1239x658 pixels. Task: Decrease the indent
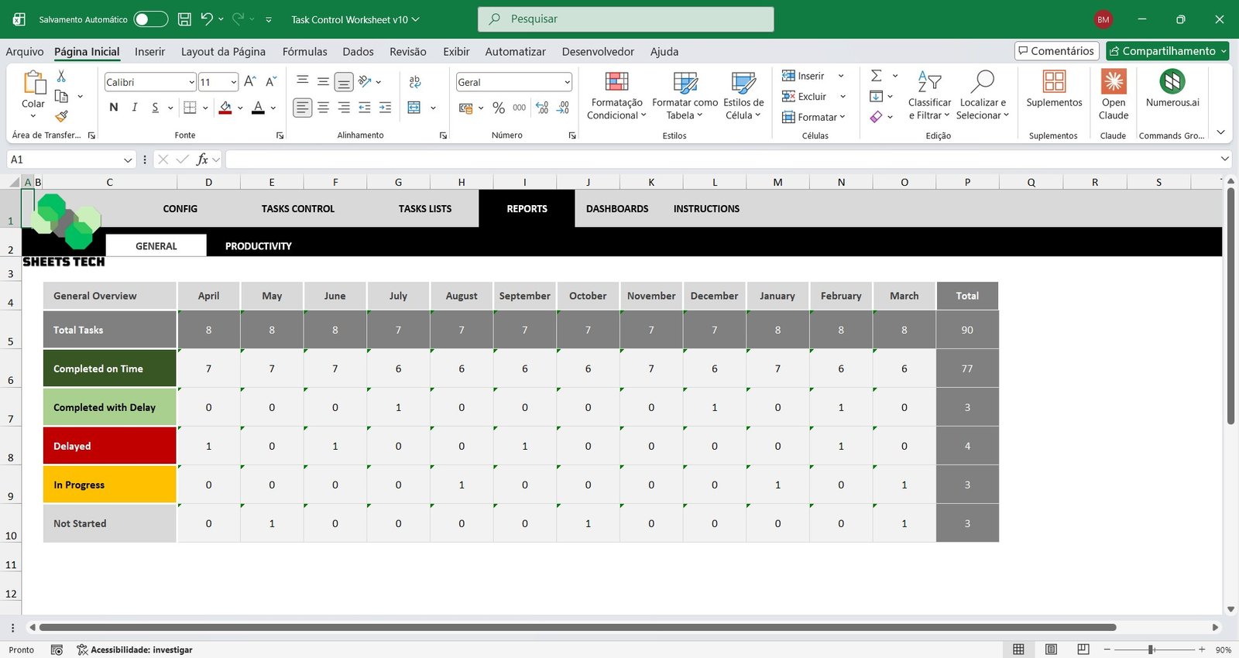click(365, 108)
